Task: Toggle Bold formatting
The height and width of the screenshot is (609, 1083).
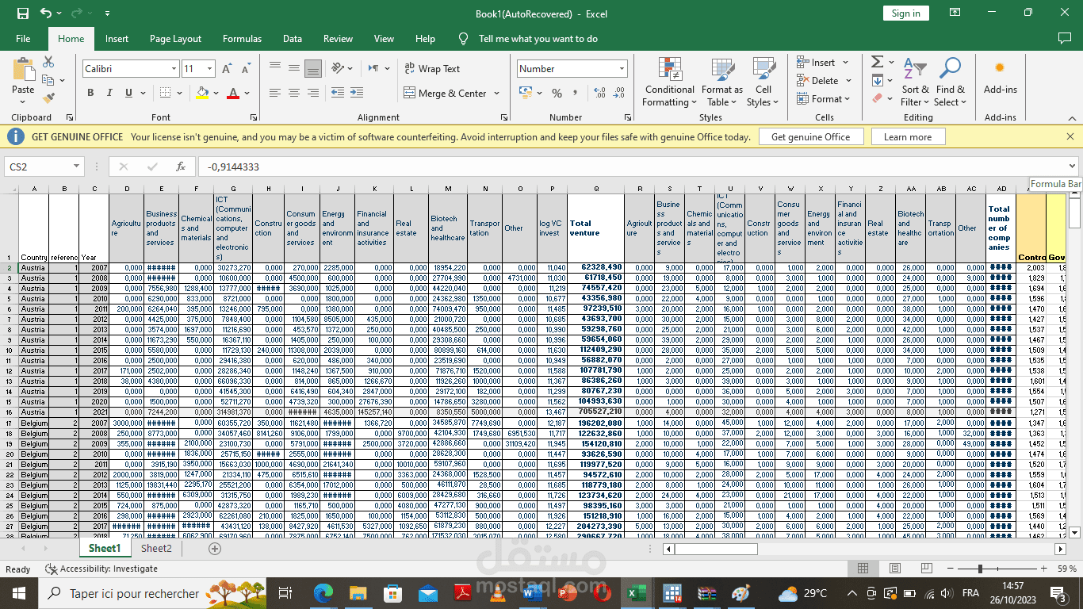Action: click(x=90, y=93)
